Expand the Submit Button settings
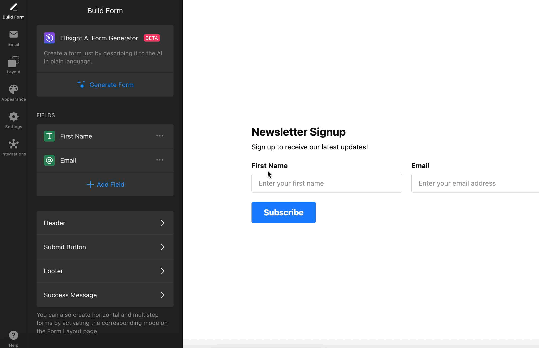 [105, 247]
